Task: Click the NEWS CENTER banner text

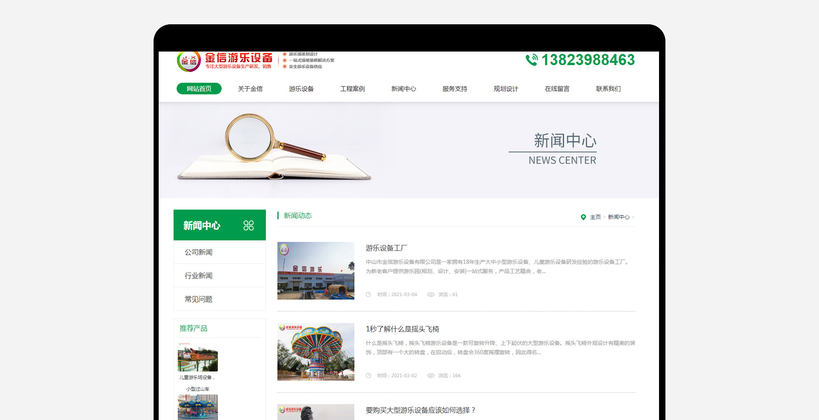Action: 562,160
